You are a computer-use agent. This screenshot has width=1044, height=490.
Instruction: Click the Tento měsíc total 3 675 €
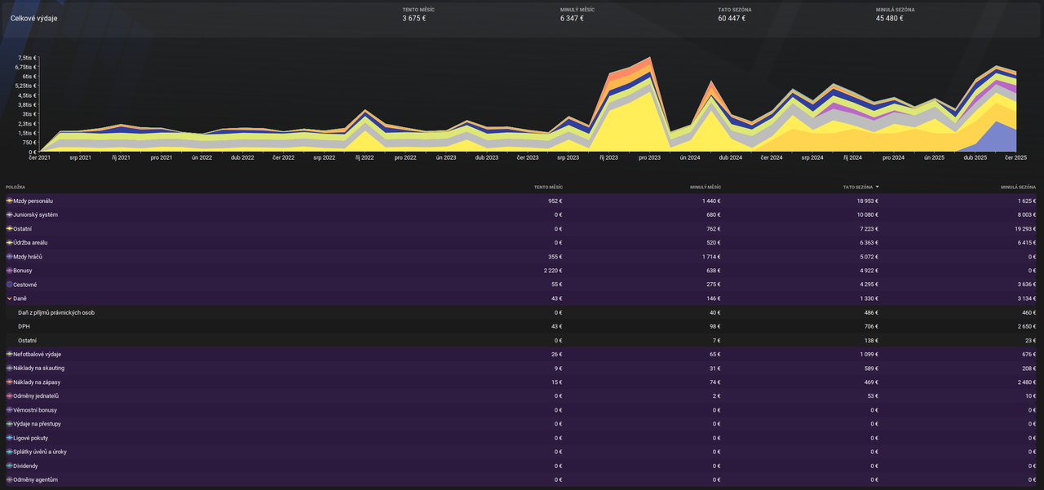(414, 18)
